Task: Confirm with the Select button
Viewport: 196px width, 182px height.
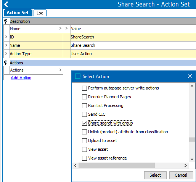Action: [x=155, y=175]
